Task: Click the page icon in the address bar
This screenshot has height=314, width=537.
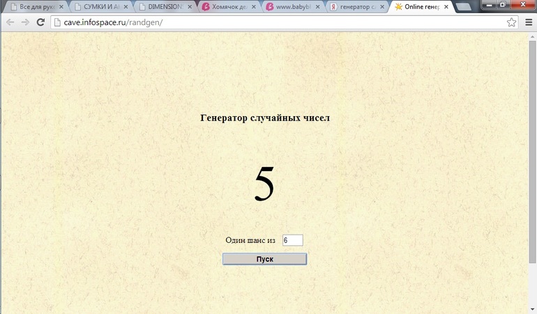Action: point(57,22)
